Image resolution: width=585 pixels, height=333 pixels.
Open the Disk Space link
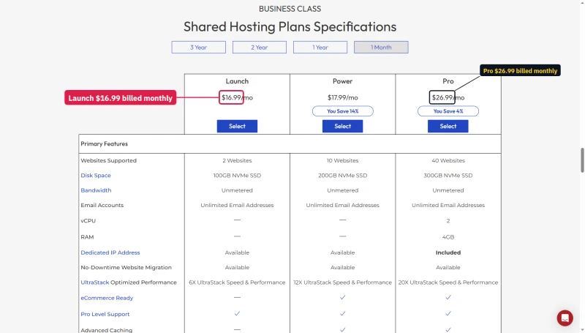[x=96, y=176]
